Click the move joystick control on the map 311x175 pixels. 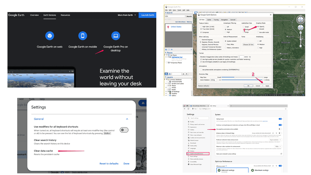coord(300,27)
